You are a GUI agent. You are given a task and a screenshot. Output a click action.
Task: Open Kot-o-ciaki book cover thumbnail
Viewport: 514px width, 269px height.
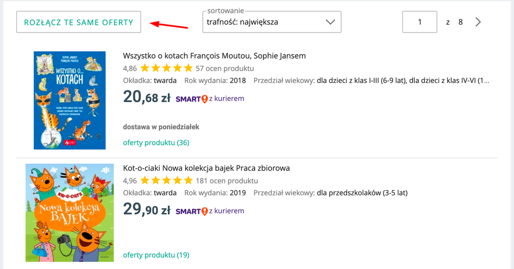[69, 212]
